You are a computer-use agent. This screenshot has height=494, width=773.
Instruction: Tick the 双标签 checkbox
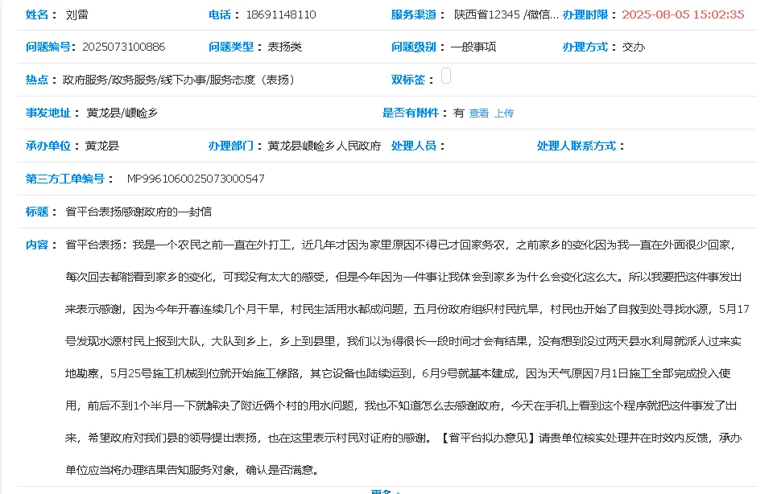pos(445,76)
